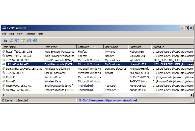
Task: Click the bullet icon for imap://192.168.0.91
Action: (4, 85)
